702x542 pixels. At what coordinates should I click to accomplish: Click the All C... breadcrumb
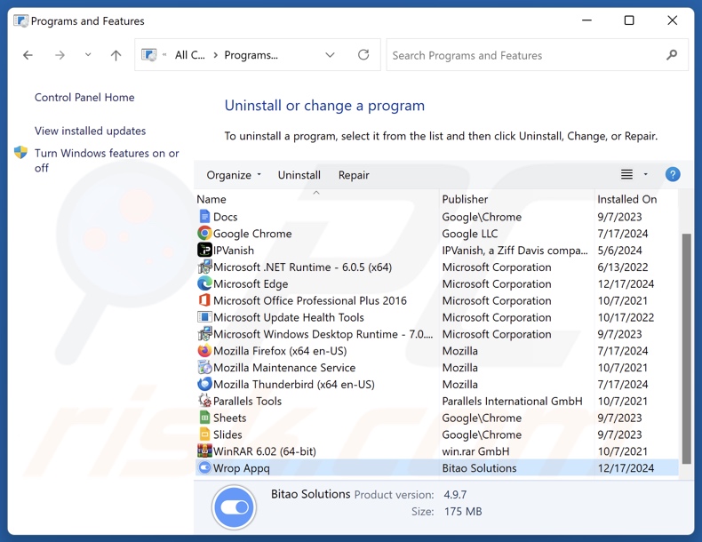pyautogui.click(x=190, y=55)
